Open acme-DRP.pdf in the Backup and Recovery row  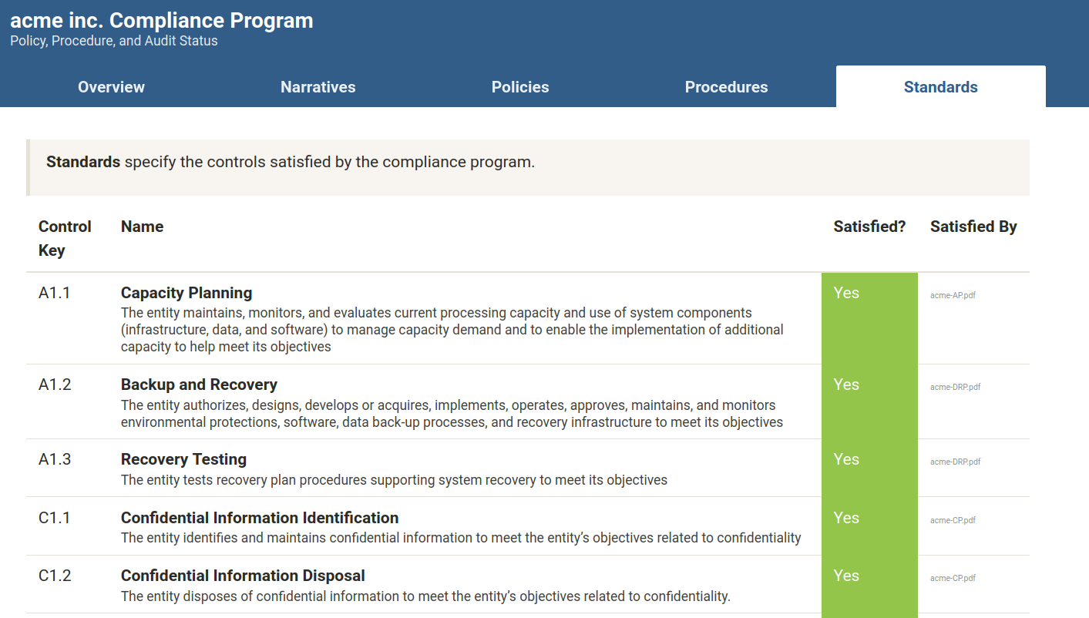click(955, 387)
